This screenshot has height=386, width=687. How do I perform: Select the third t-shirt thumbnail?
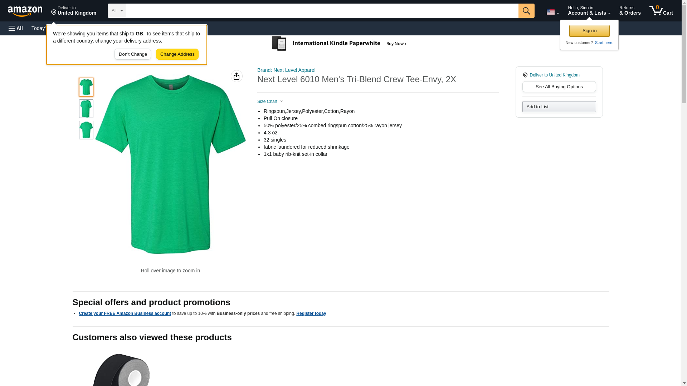[x=86, y=130]
